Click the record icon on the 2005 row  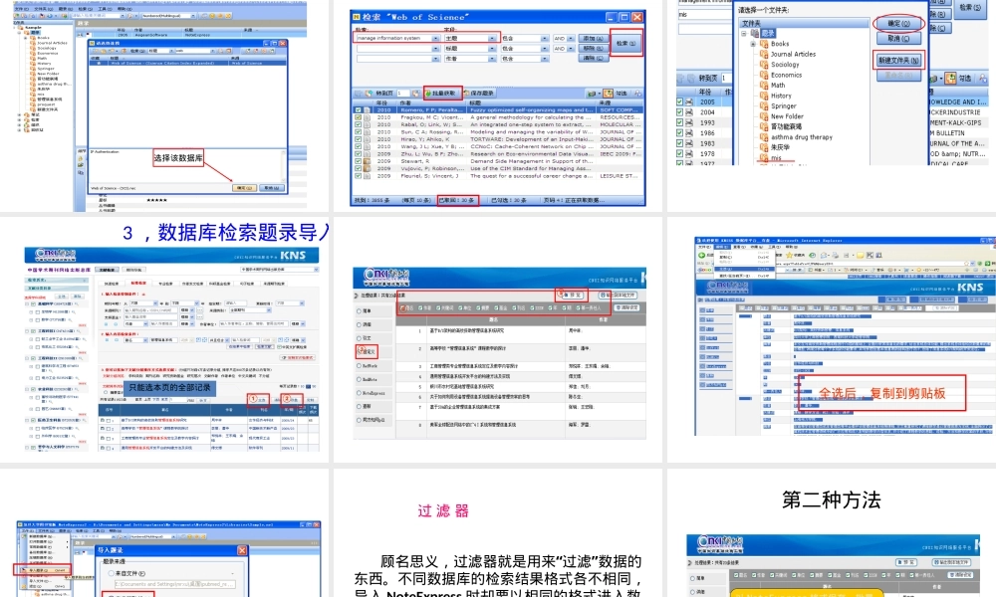tap(689, 101)
